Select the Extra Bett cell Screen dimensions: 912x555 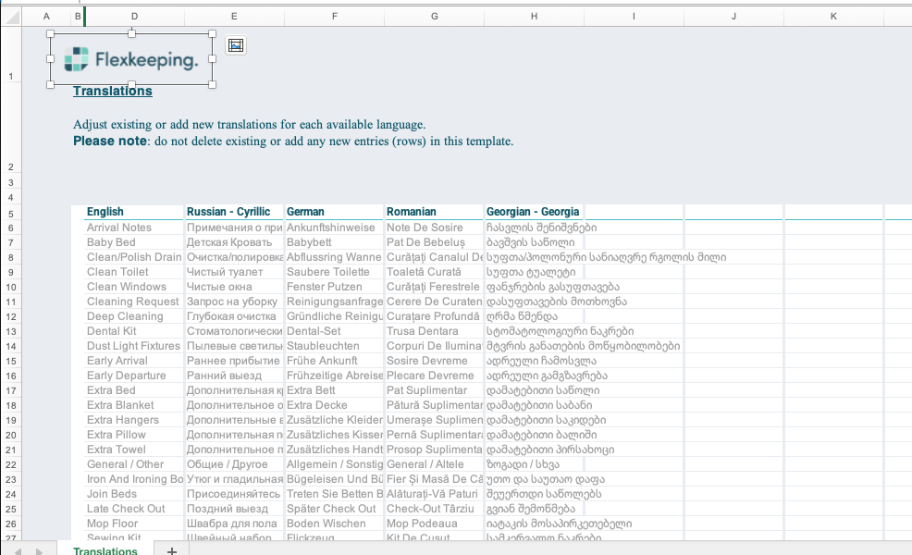click(335, 390)
